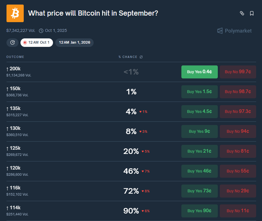This screenshot has height=221, width=262.
Task: Buy Yes at 46¢ on the 120k outcome
Action: click(199, 171)
